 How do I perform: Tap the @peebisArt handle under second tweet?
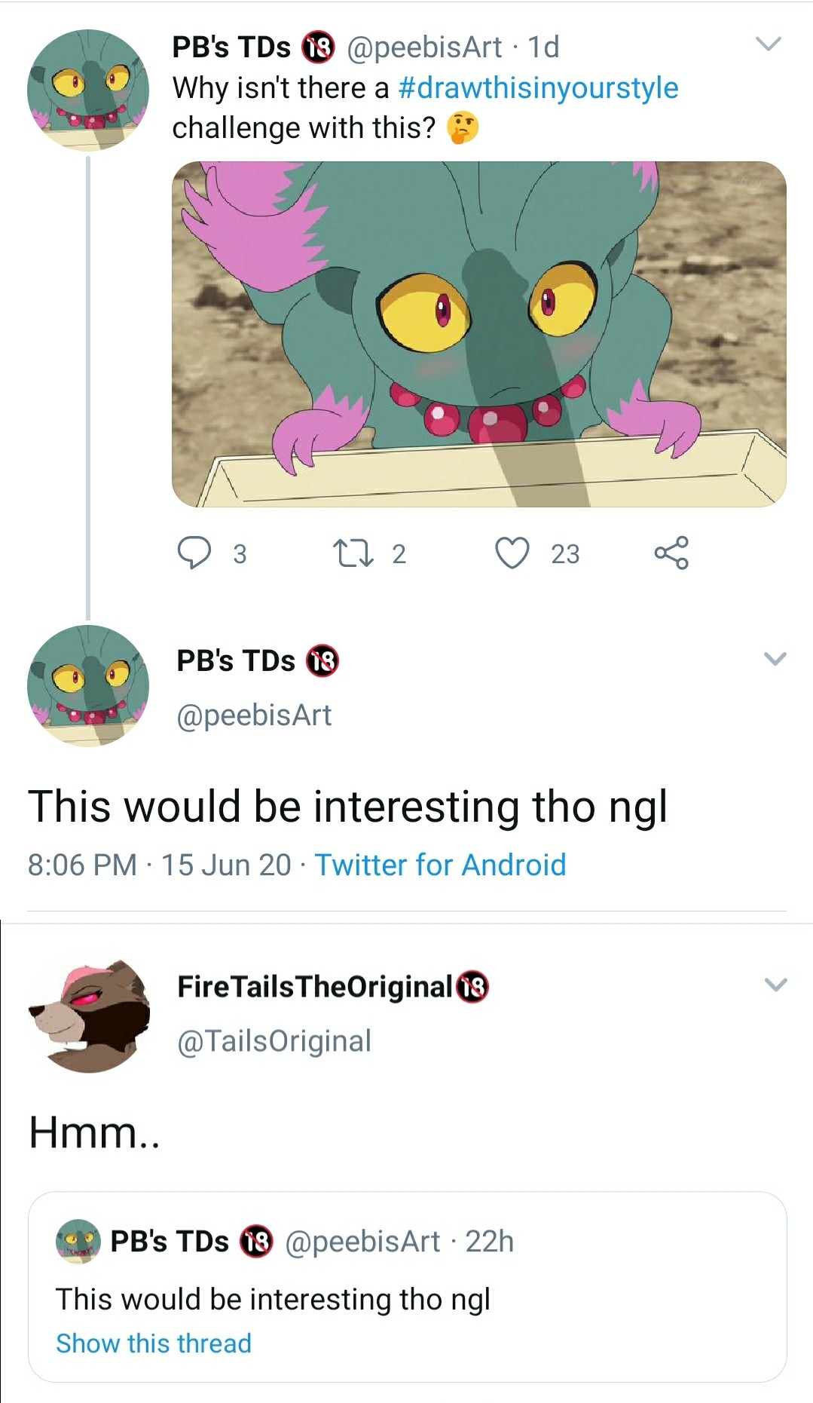coord(254,715)
